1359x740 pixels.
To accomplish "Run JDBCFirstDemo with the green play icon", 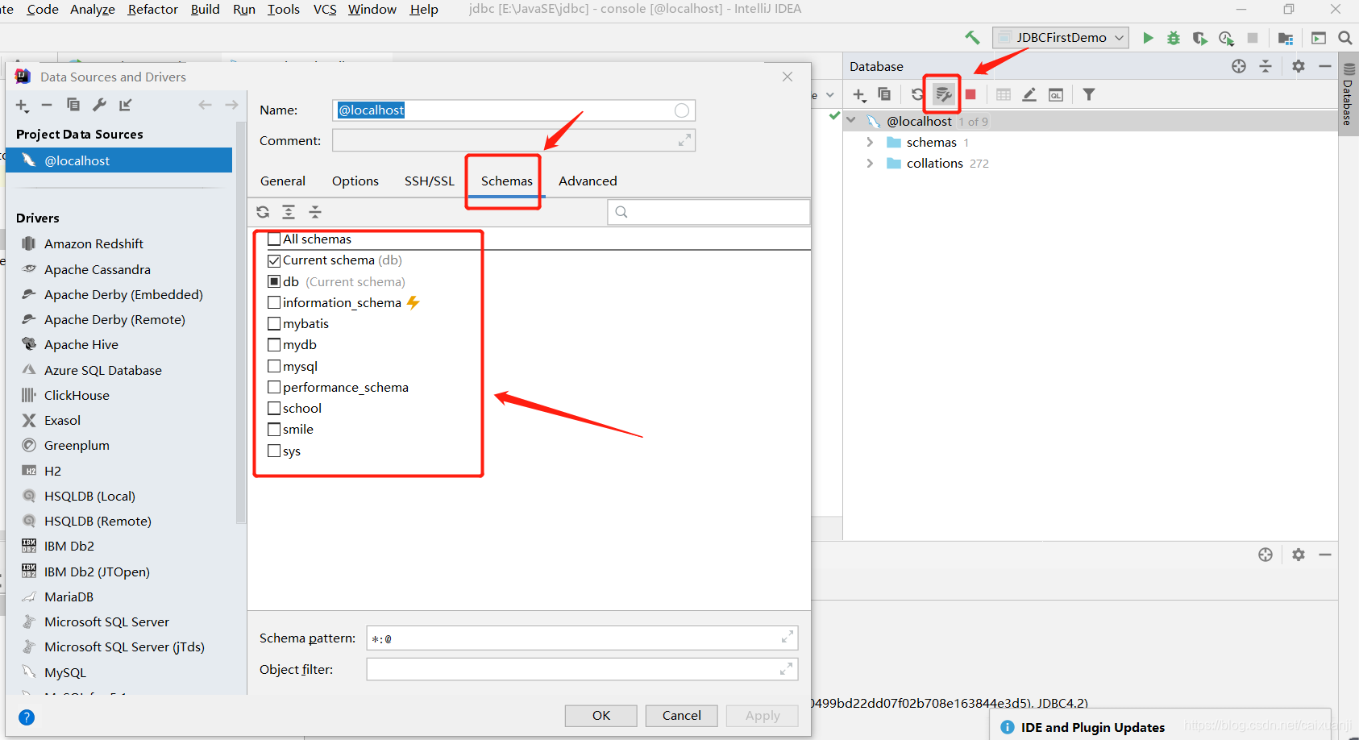I will [x=1148, y=38].
